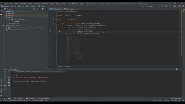Image resolution: width=185 pixels, height=104 pixels.
Task: Click the yellow intention lightbulb icon
Action: (59, 31)
